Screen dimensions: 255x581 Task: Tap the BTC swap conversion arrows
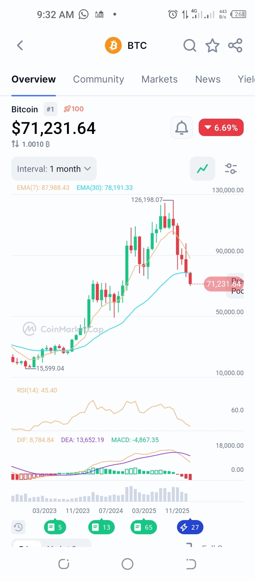[15, 144]
